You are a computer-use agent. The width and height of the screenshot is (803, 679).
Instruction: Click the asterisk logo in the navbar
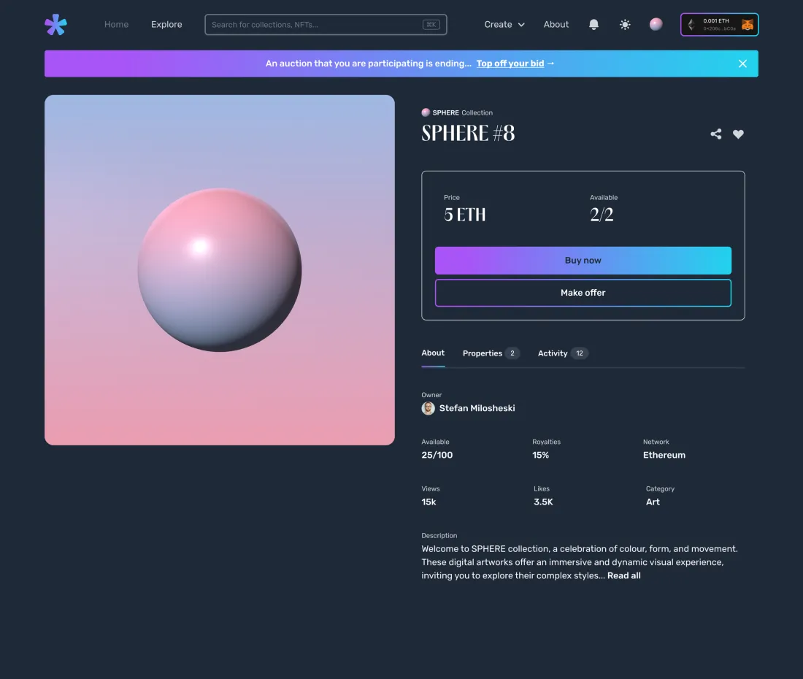pos(55,25)
